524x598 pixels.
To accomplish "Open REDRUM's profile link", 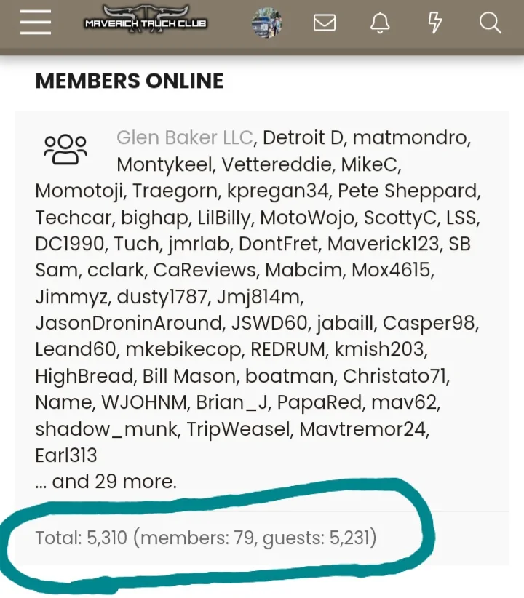I will click(287, 349).
